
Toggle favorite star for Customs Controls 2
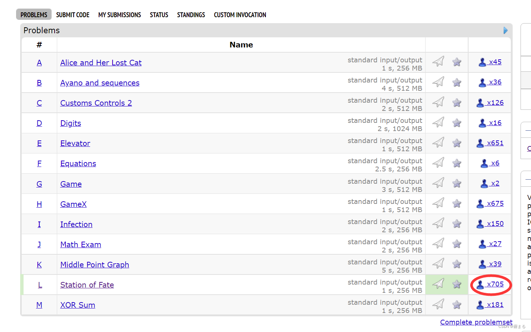click(457, 102)
